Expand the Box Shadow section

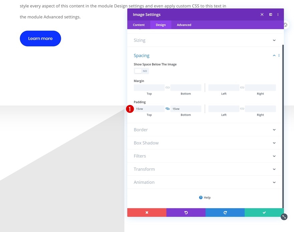205,143
